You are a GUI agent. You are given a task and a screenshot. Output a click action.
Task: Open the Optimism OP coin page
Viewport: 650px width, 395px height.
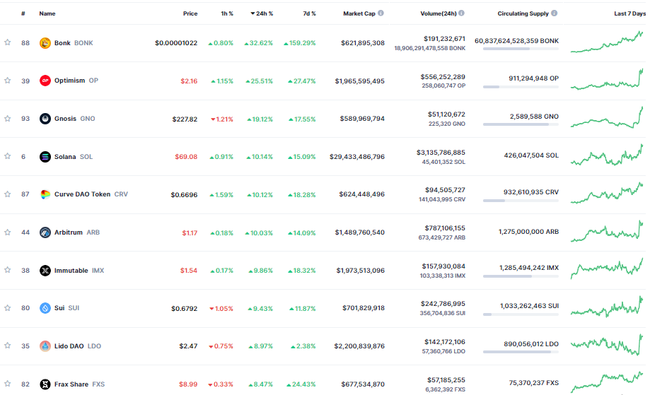pyautogui.click(x=76, y=81)
